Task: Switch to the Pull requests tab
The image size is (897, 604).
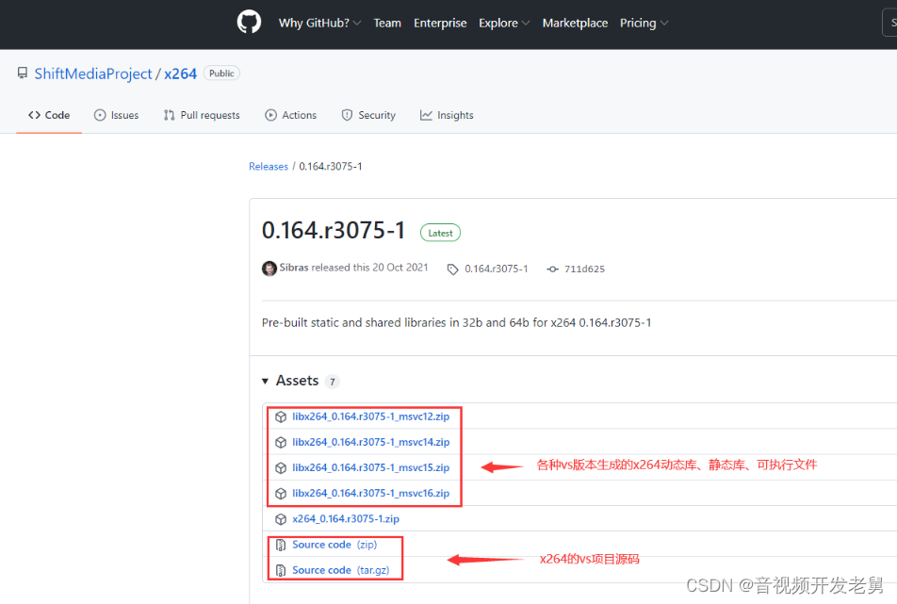Action: click(x=202, y=115)
